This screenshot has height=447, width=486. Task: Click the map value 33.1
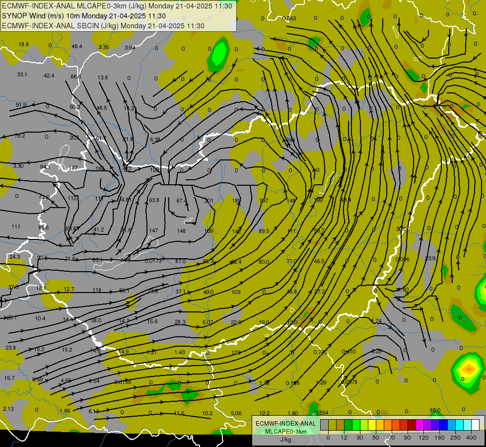click(22, 75)
